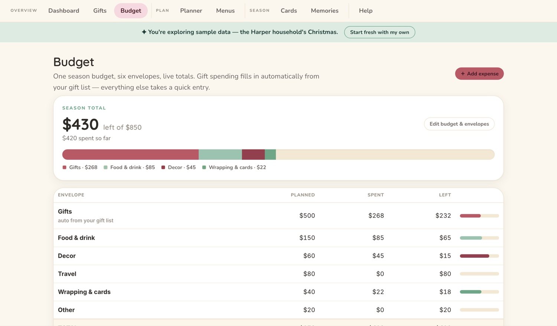Click the Gifts red legend swatch
This screenshot has width=557, height=326.
tap(65, 167)
